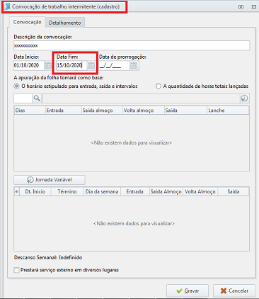Switch to the Detalhamento tab

(x=65, y=23)
